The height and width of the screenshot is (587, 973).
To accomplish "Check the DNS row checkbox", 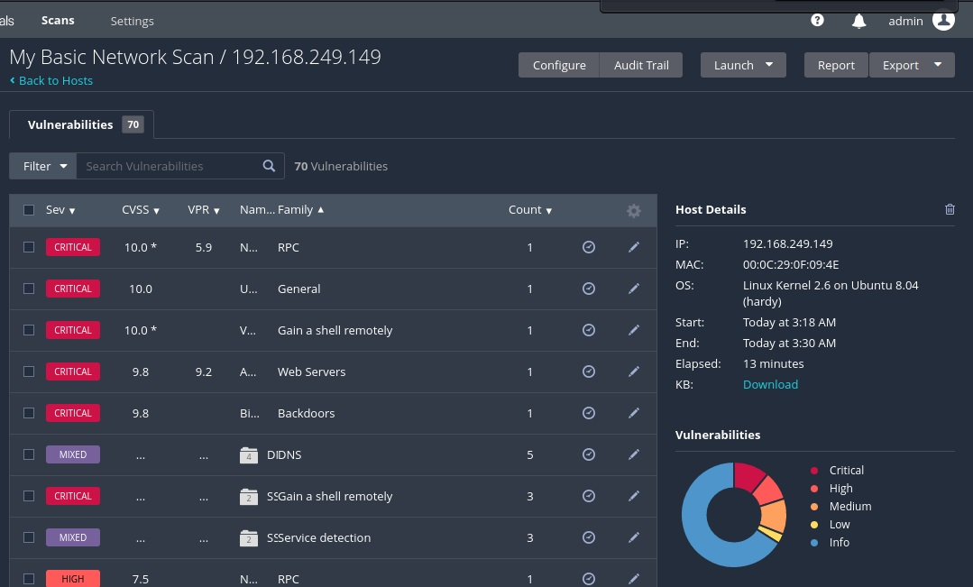I will point(29,454).
